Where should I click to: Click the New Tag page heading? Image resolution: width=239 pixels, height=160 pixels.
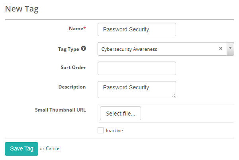[22, 9]
